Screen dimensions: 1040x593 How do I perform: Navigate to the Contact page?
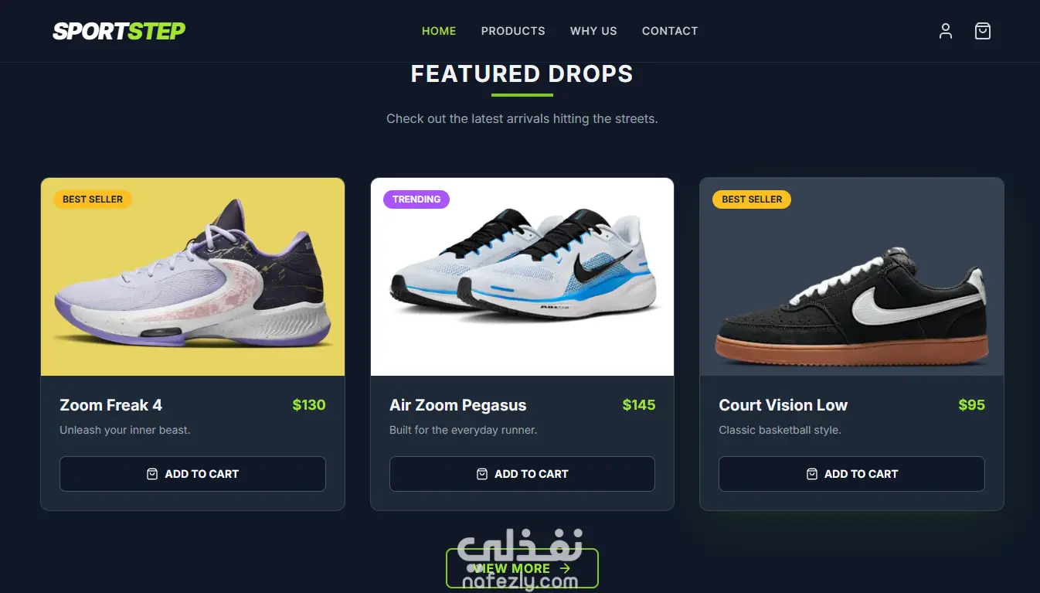coord(670,31)
